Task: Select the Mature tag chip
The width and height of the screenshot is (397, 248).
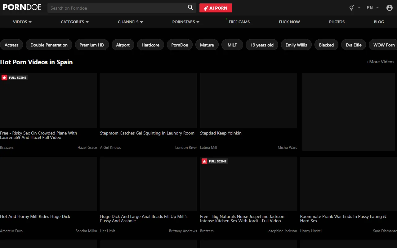Action: pyautogui.click(x=207, y=45)
